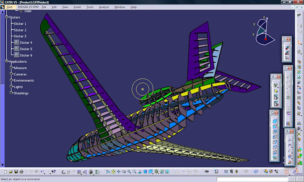Viewport: 304px width, 182px height.
Task: Click the Open file folder icon
Action: pos(11,172)
